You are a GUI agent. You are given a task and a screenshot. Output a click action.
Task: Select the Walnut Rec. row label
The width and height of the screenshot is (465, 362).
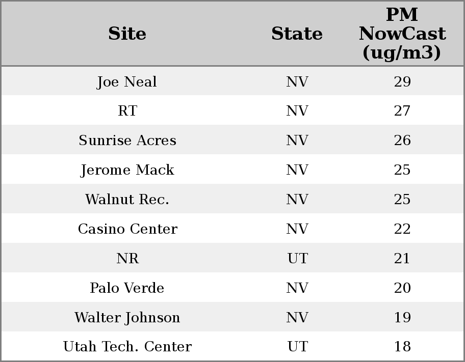tap(127, 200)
